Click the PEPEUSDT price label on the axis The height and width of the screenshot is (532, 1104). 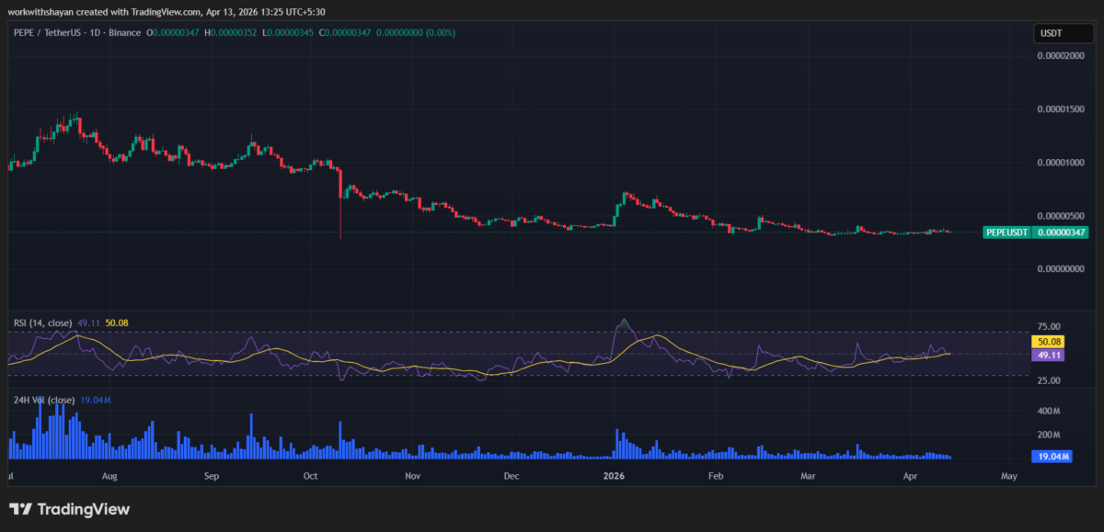pos(1006,232)
